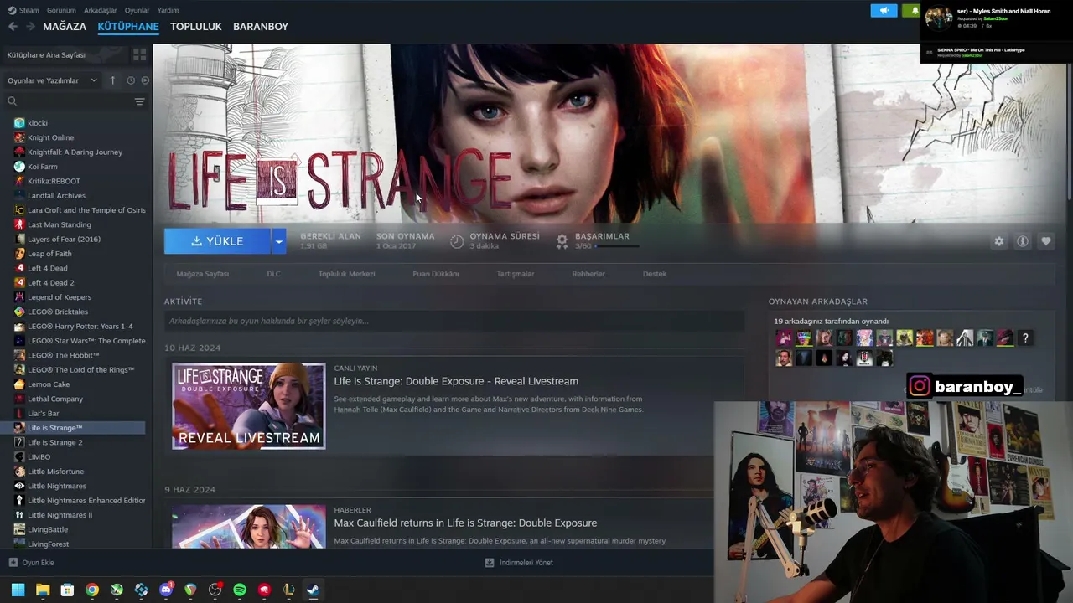Switch to the KÜTÜPHANE tab
Screen dimensions: 1073x603
(128, 27)
